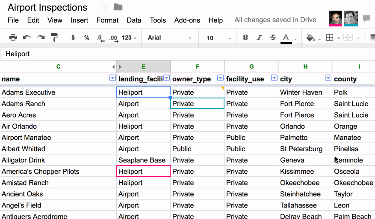Format as currency with dollar icon
375x219 pixels.
click(x=73, y=37)
